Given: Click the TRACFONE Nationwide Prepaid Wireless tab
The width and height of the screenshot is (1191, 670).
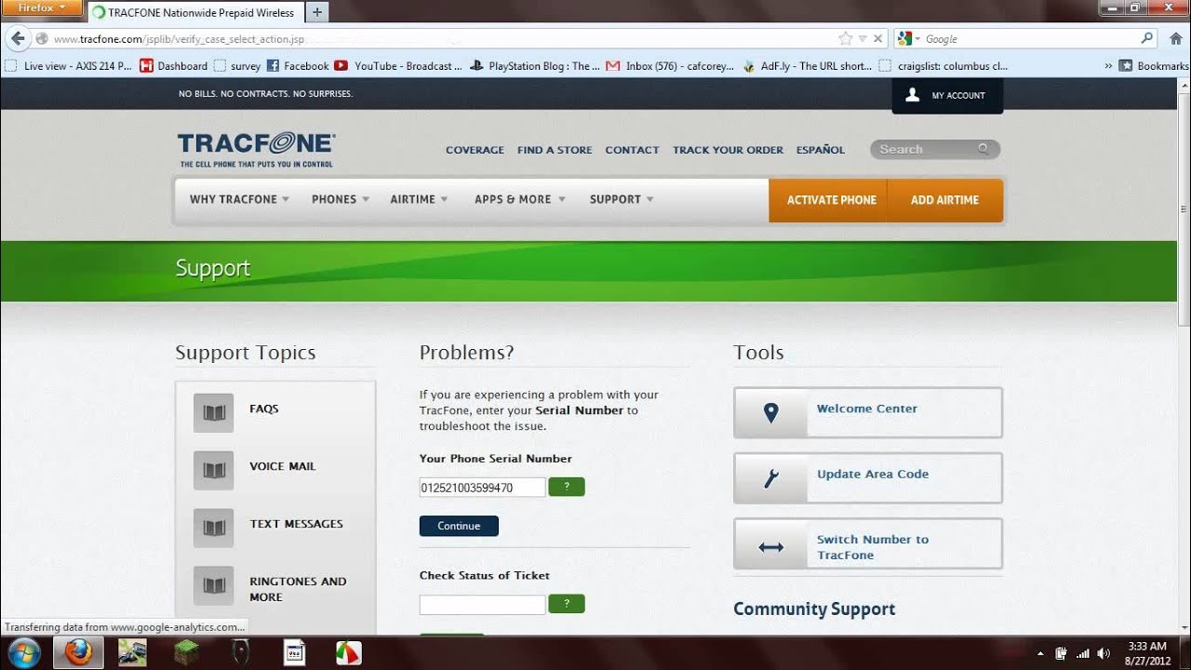Looking at the screenshot, I should pos(194,12).
